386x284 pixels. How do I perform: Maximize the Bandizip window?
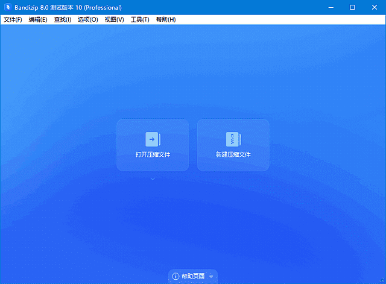click(x=352, y=7)
